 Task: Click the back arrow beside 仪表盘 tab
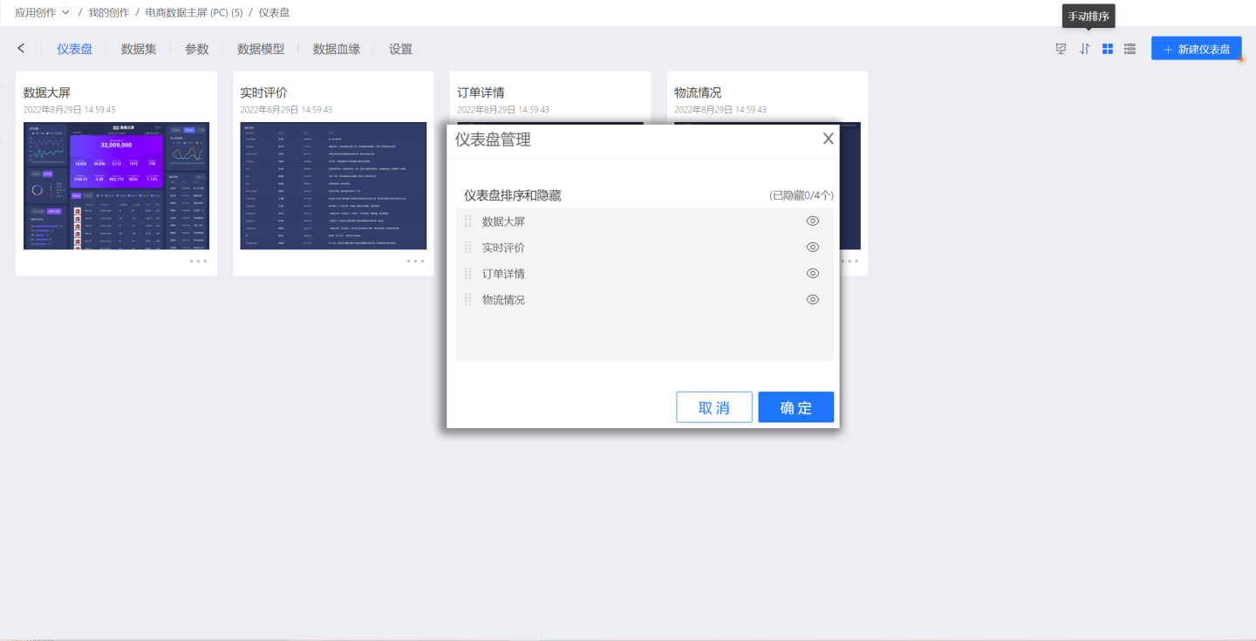click(22, 49)
